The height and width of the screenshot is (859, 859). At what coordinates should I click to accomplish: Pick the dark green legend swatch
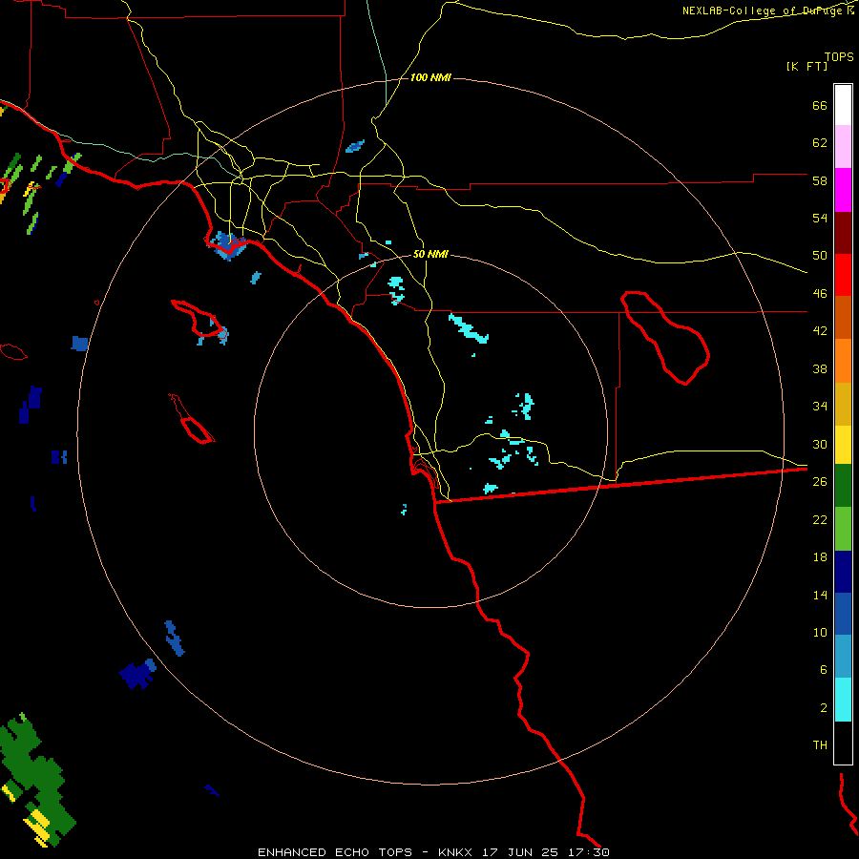[843, 486]
